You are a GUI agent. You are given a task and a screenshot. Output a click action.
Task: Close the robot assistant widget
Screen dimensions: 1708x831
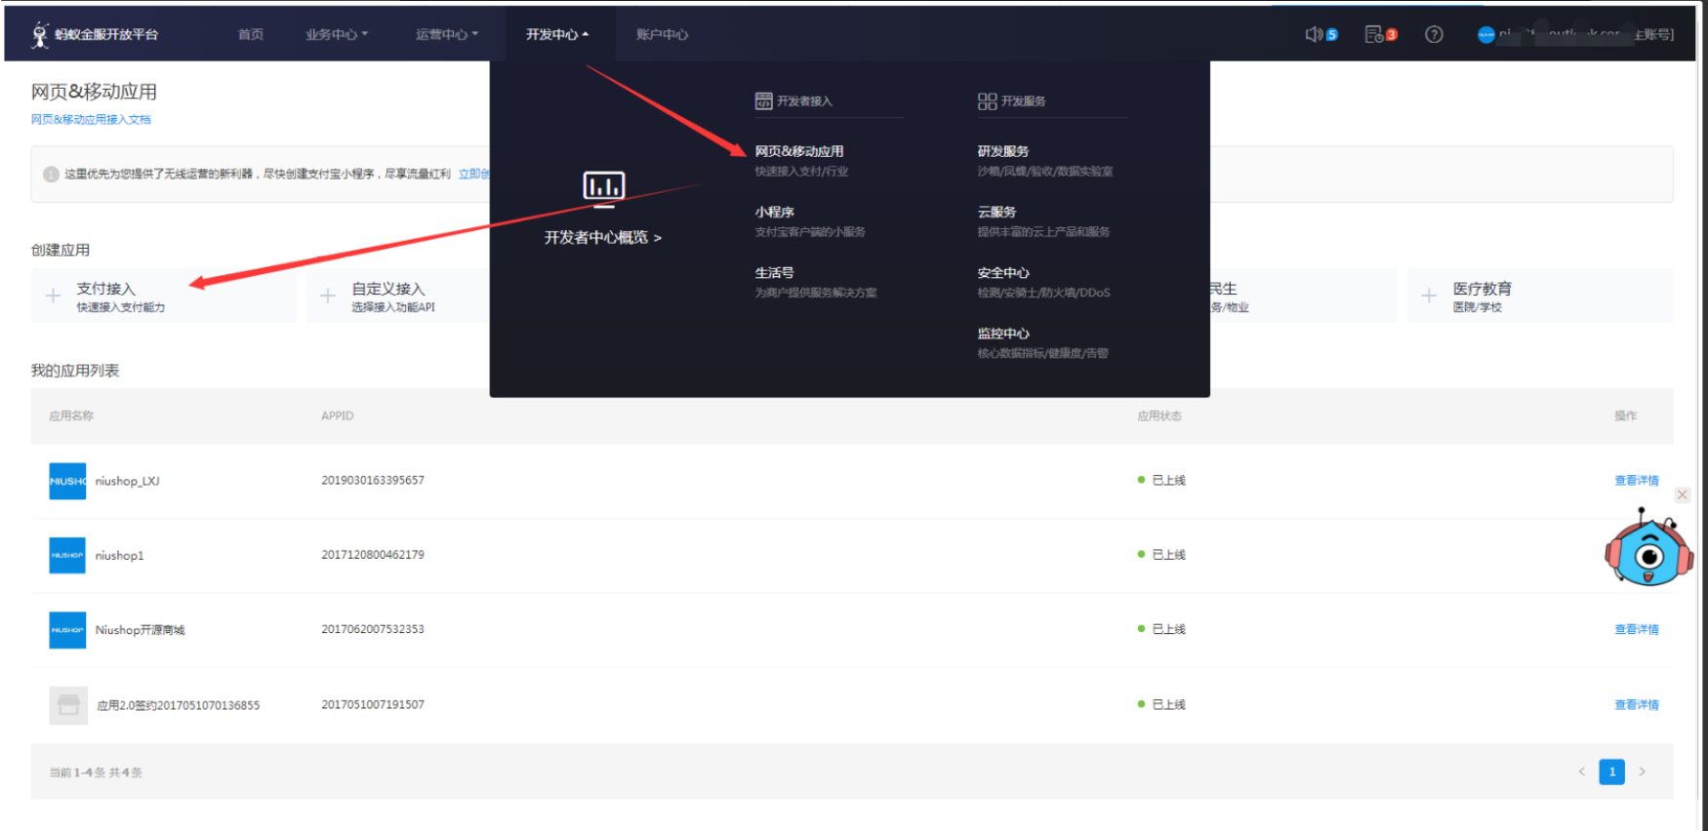1683,495
